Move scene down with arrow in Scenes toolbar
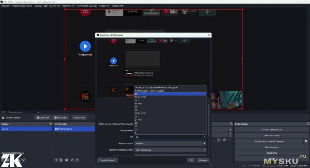 pyautogui.click(x=24, y=160)
